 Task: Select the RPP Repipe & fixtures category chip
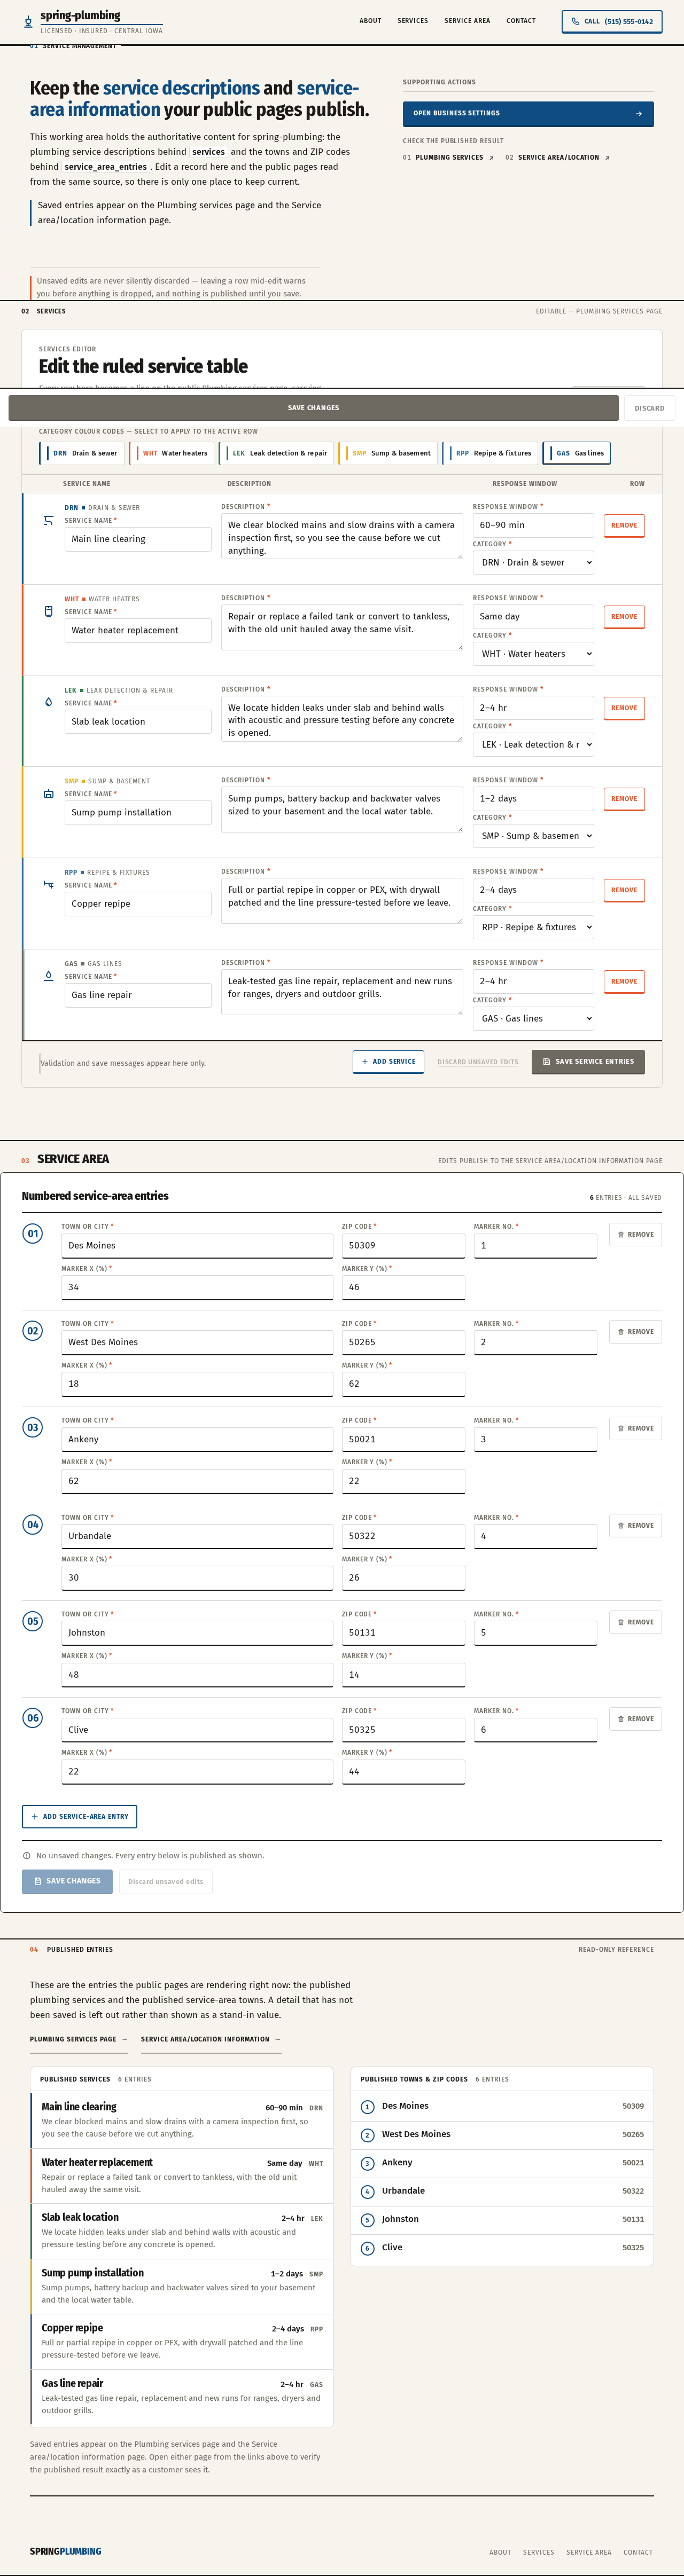491,453
